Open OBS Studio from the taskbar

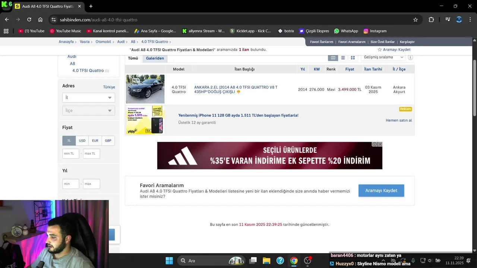click(x=308, y=261)
